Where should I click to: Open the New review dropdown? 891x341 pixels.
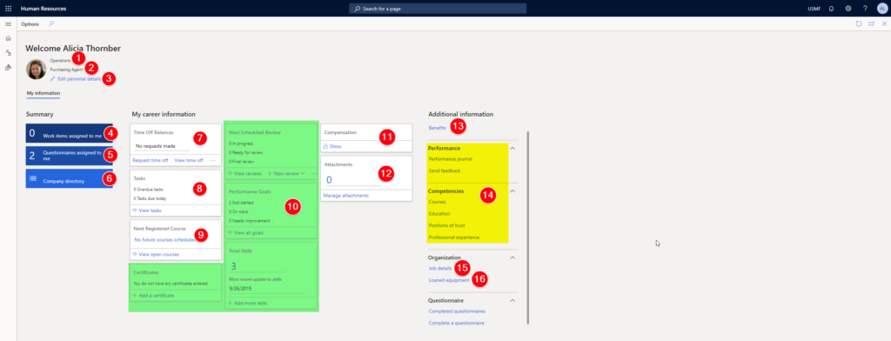(x=286, y=173)
